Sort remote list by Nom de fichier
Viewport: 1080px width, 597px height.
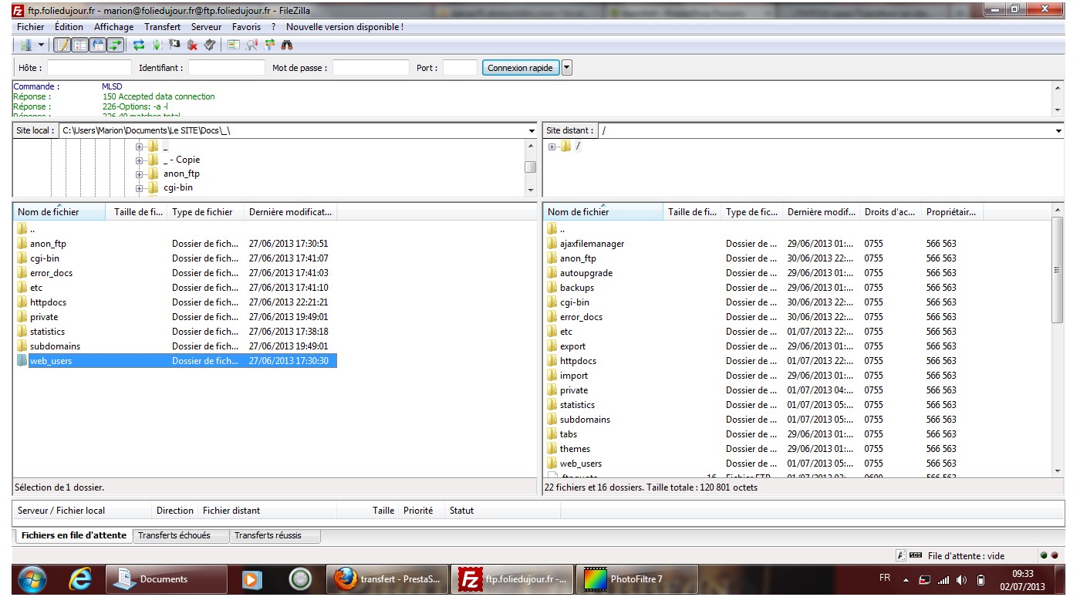click(603, 212)
